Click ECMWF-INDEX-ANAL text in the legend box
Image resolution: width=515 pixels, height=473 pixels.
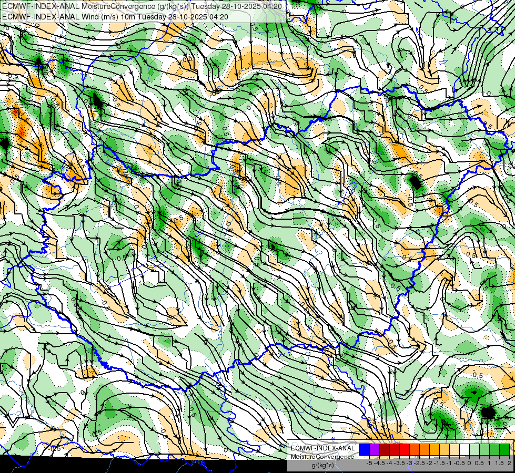pyautogui.click(x=323, y=448)
